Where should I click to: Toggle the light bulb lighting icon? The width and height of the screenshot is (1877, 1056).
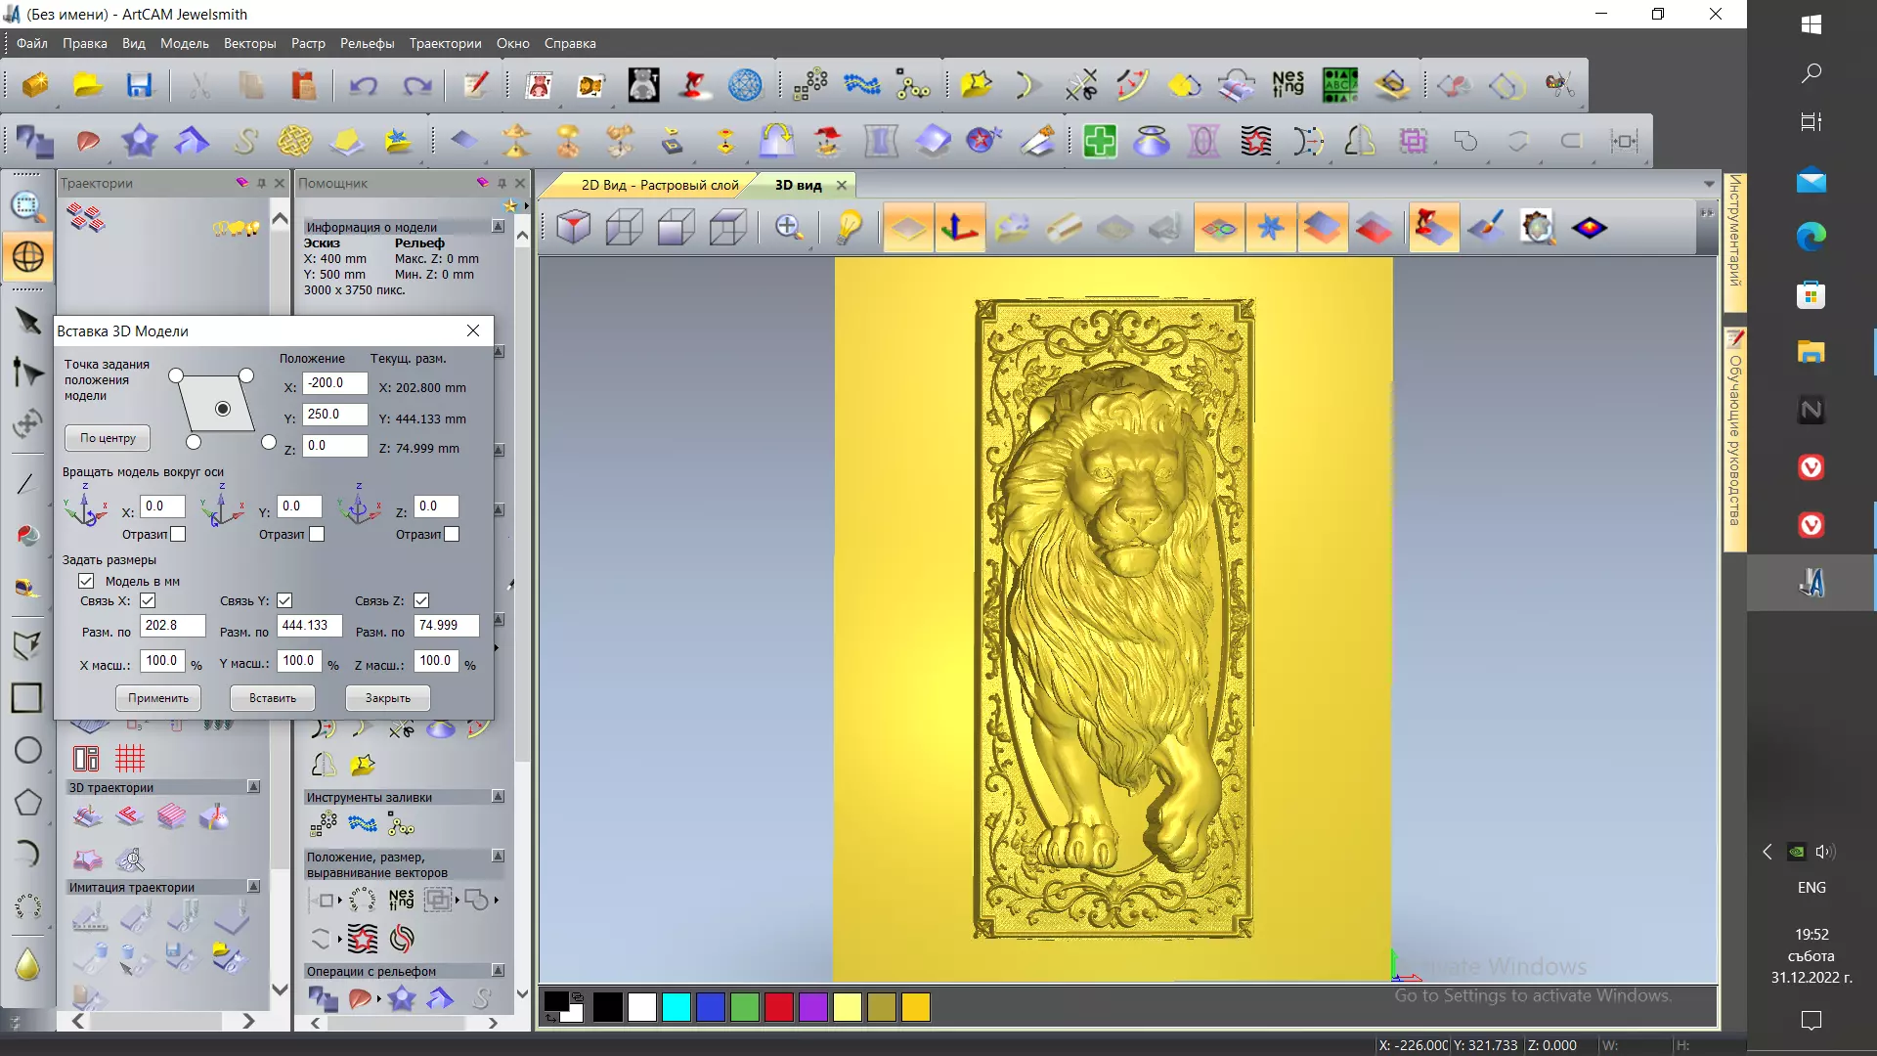tap(850, 228)
